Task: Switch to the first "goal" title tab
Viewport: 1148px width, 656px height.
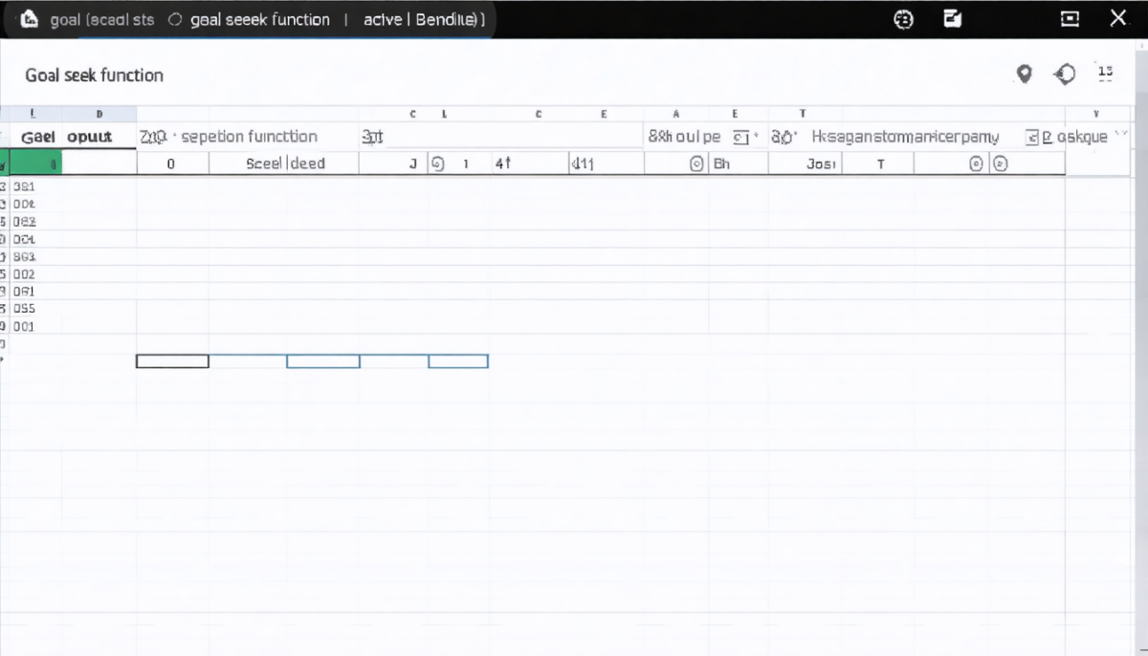Action: (101, 19)
